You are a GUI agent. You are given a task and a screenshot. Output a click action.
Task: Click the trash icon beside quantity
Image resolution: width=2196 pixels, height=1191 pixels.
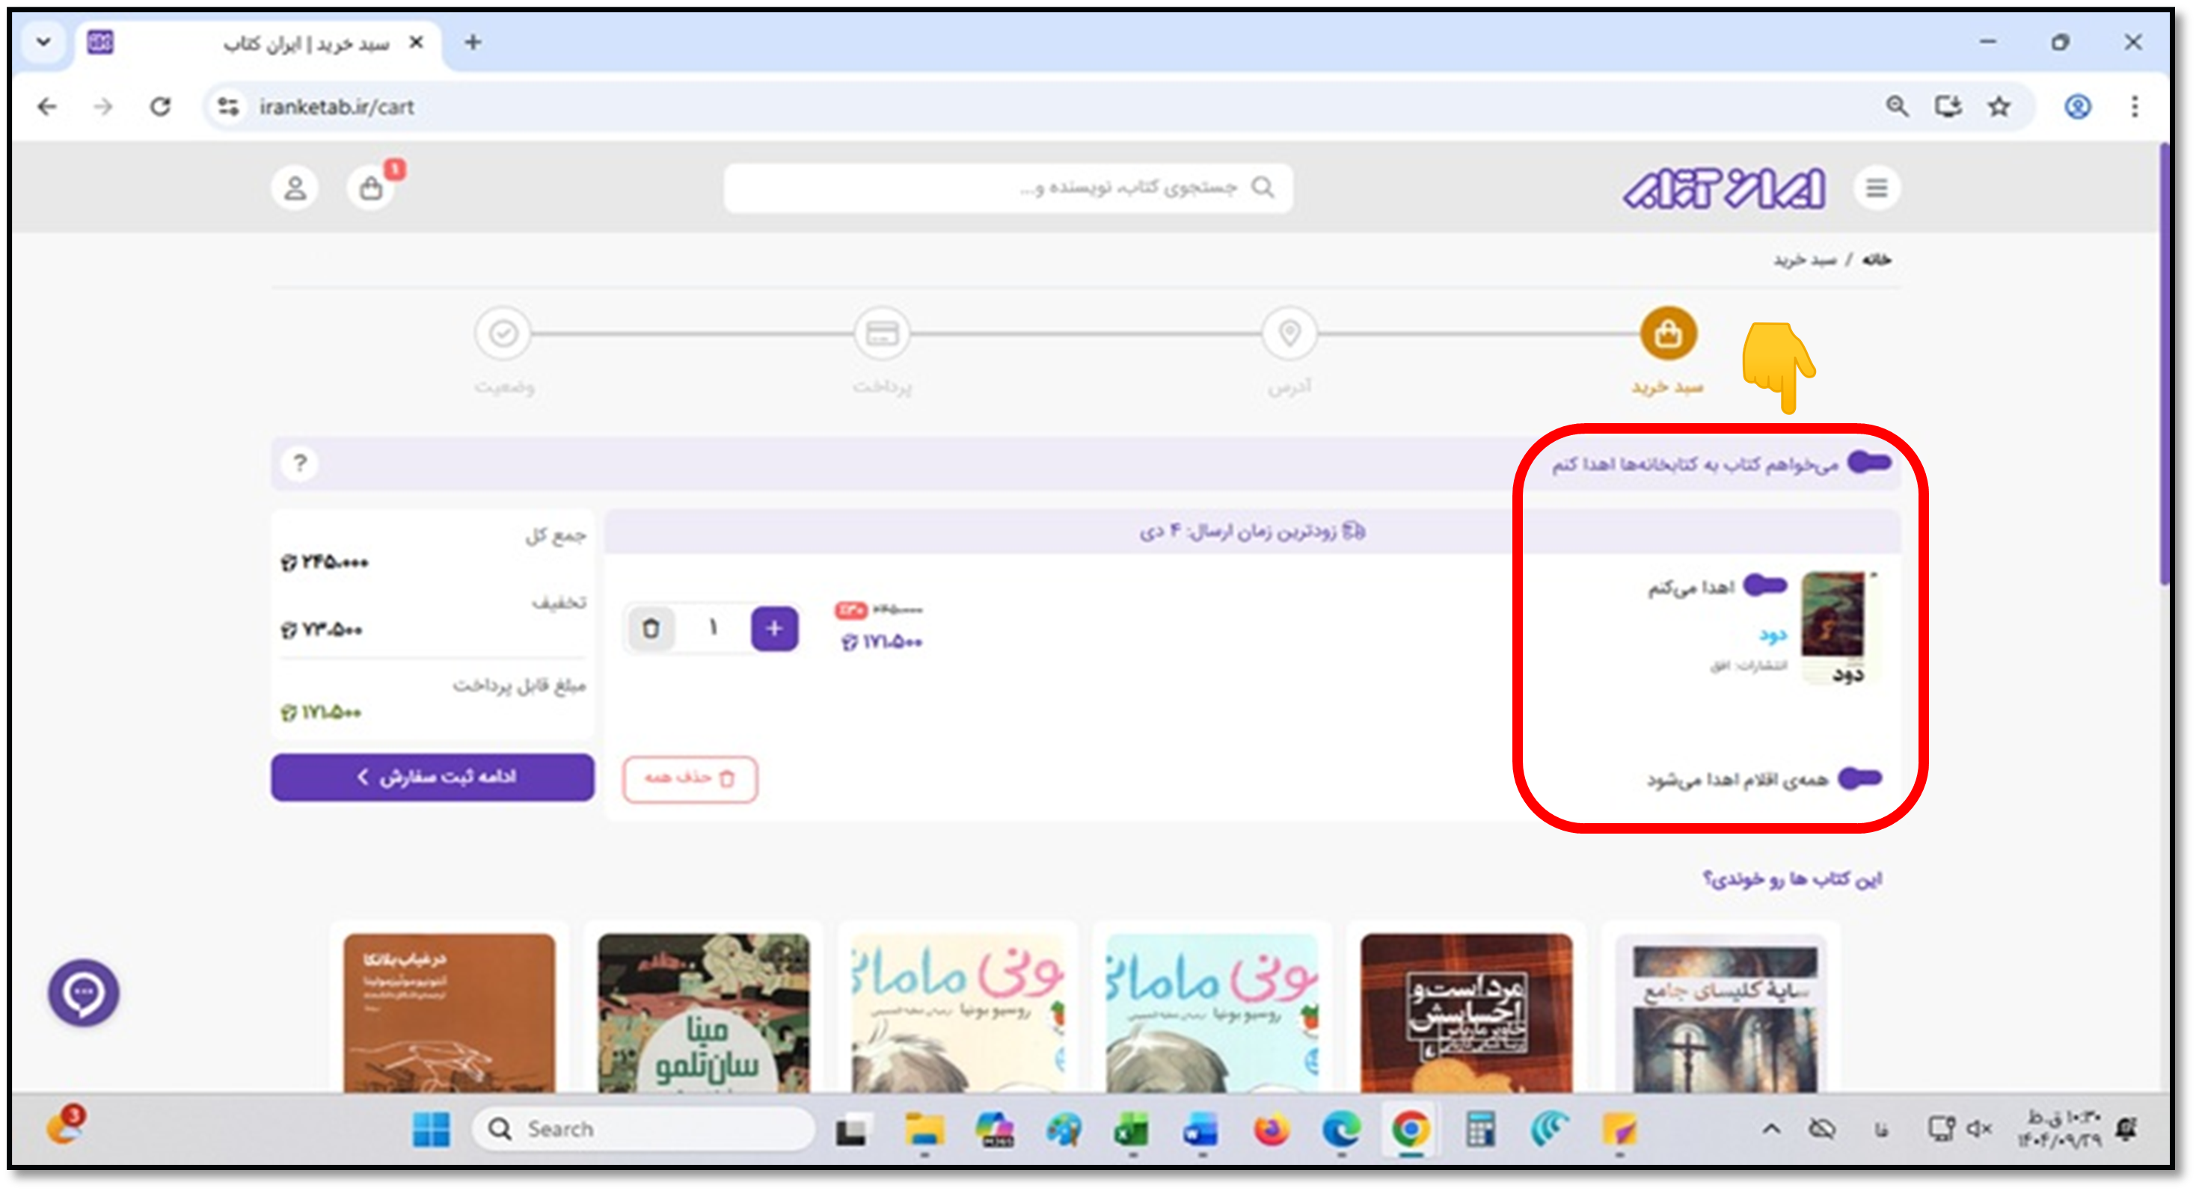click(651, 629)
